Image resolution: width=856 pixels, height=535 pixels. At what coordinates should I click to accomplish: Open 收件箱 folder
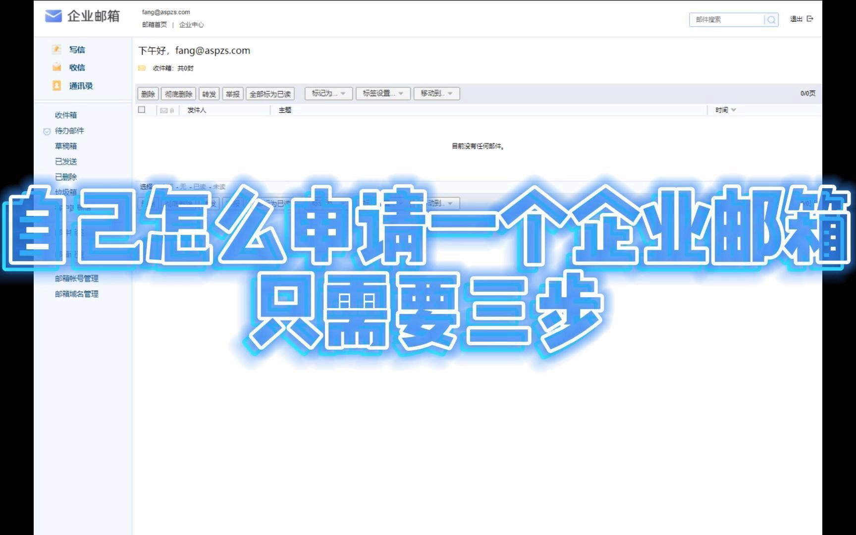coord(66,115)
